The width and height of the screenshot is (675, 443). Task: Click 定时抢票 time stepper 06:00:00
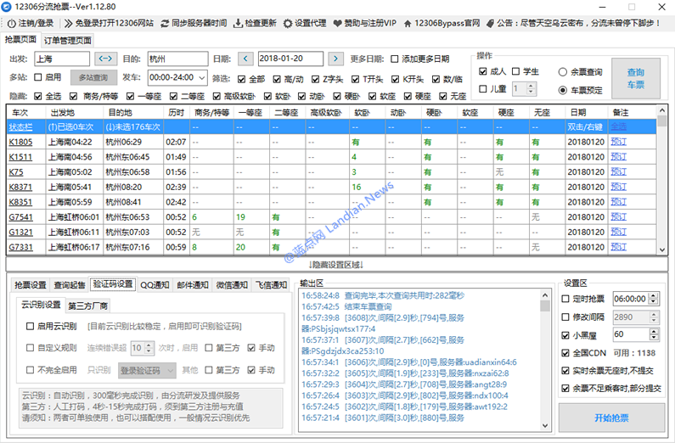(x=654, y=299)
